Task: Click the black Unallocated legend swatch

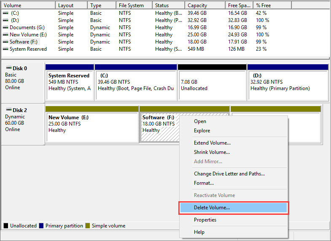Action: click(x=6, y=226)
